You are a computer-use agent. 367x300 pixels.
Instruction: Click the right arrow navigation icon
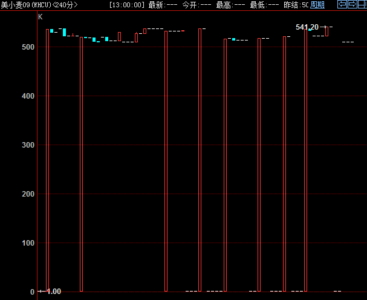pos(352,4)
